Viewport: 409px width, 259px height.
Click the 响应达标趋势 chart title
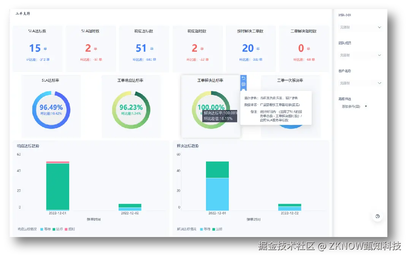click(x=28, y=146)
